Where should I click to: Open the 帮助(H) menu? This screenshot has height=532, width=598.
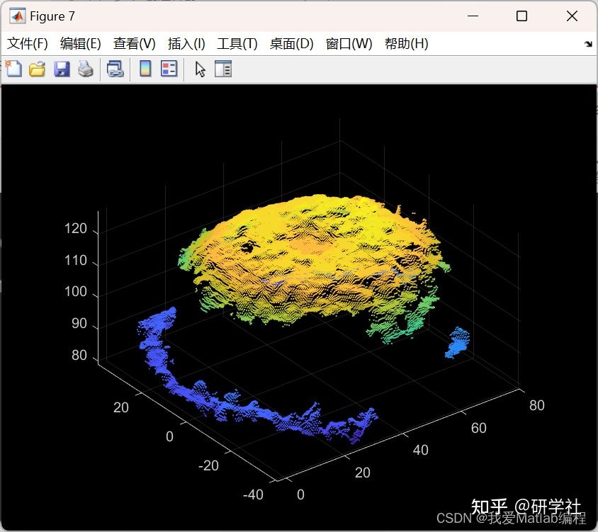[x=407, y=43]
